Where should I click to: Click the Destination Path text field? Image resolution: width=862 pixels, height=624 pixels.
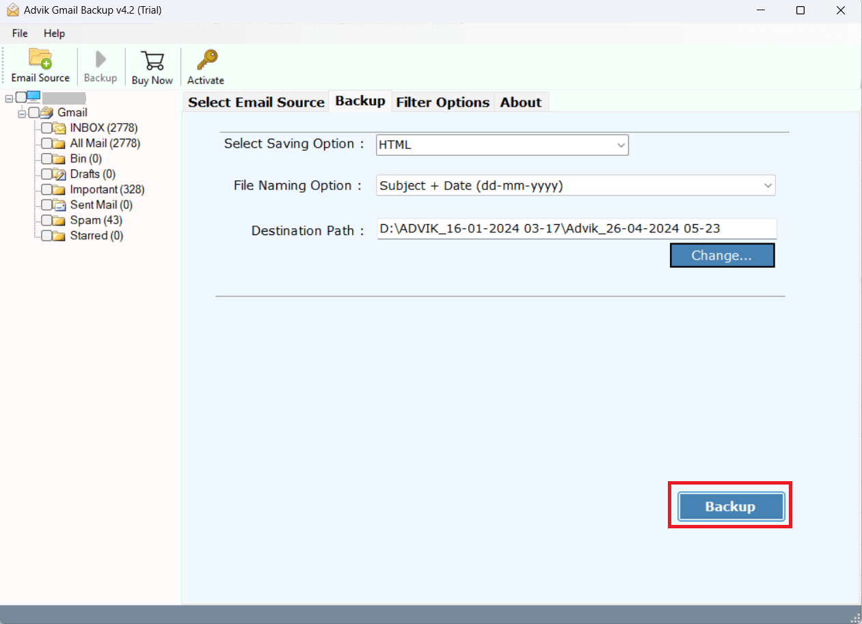pyautogui.click(x=576, y=229)
